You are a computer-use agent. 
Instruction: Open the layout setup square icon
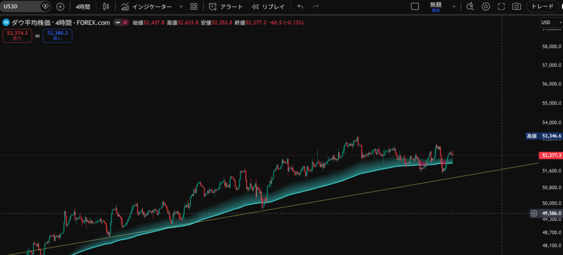[415, 7]
